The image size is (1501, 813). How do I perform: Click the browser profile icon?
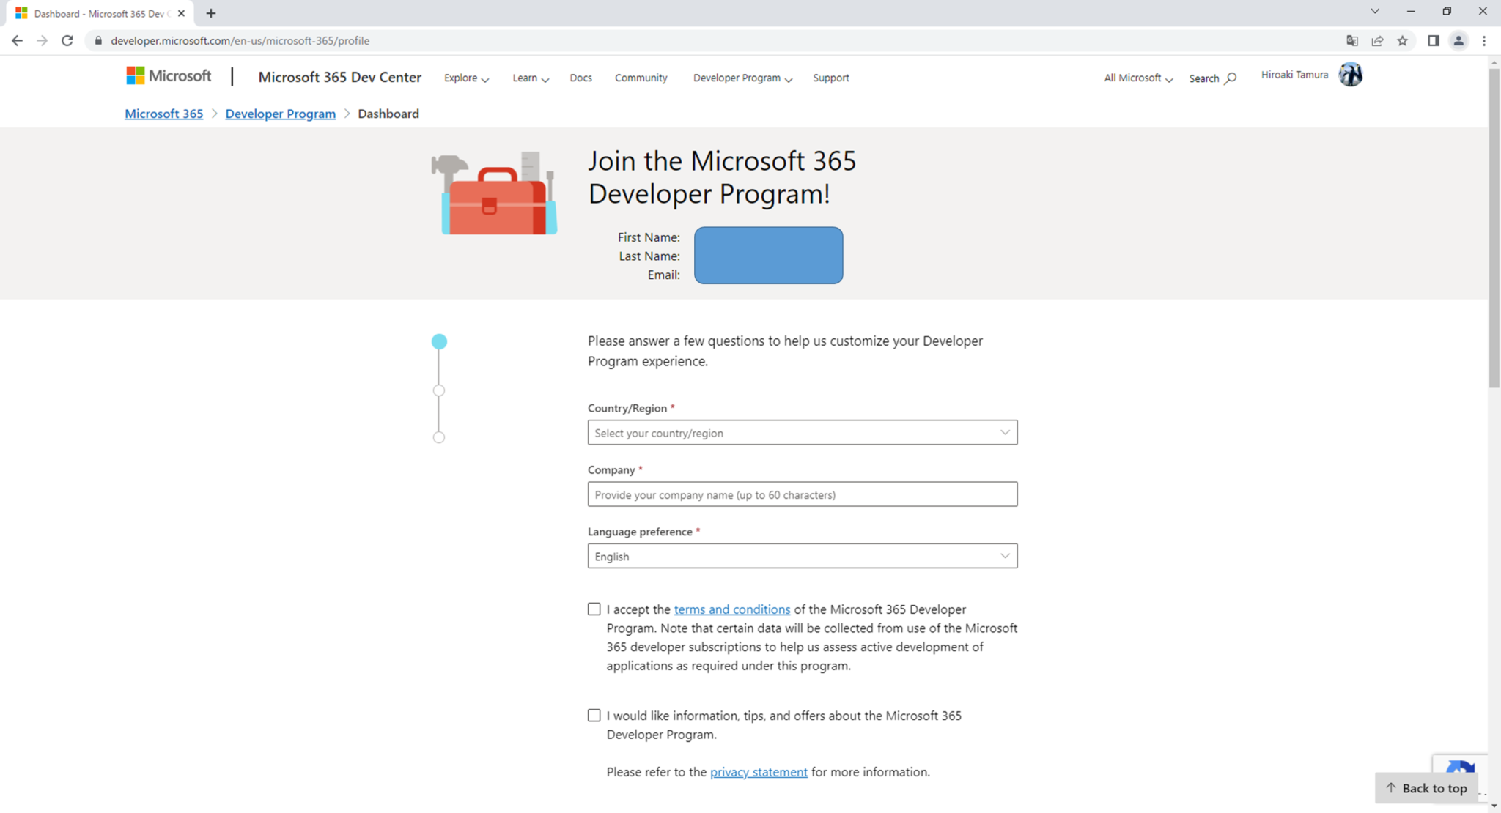click(x=1458, y=41)
